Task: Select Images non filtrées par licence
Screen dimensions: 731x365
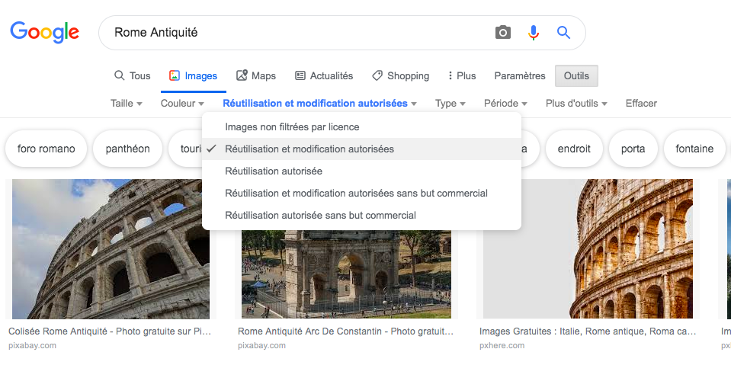Action: [292, 126]
